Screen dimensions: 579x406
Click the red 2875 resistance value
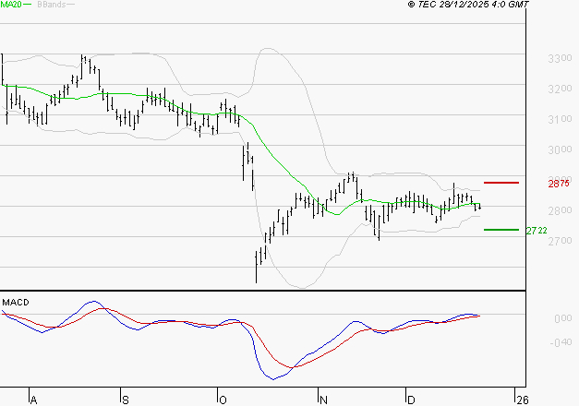[x=559, y=184]
